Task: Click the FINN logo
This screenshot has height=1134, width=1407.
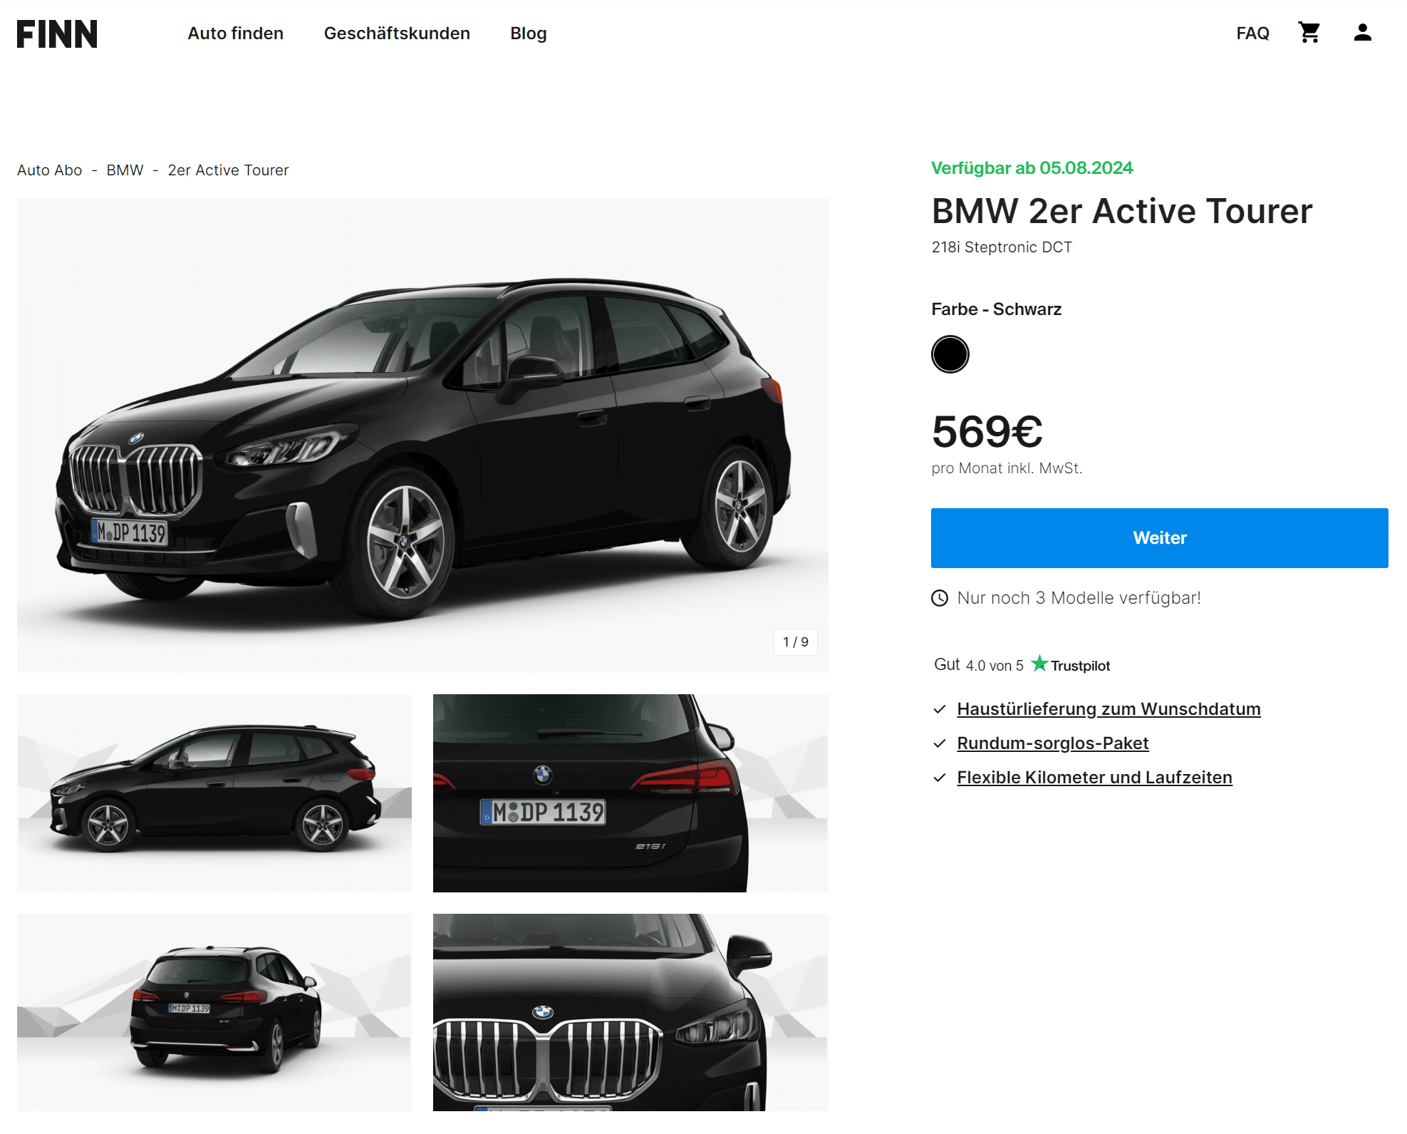Action: tap(57, 33)
